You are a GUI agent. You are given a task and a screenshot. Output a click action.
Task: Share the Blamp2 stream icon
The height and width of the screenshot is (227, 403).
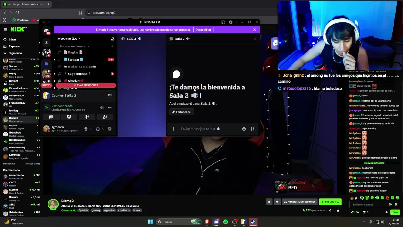[330, 210]
